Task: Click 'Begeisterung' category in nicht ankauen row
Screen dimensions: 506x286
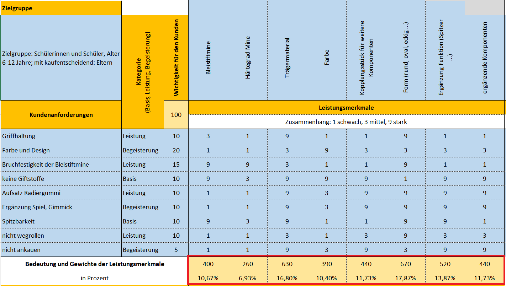Action: point(143,250)
